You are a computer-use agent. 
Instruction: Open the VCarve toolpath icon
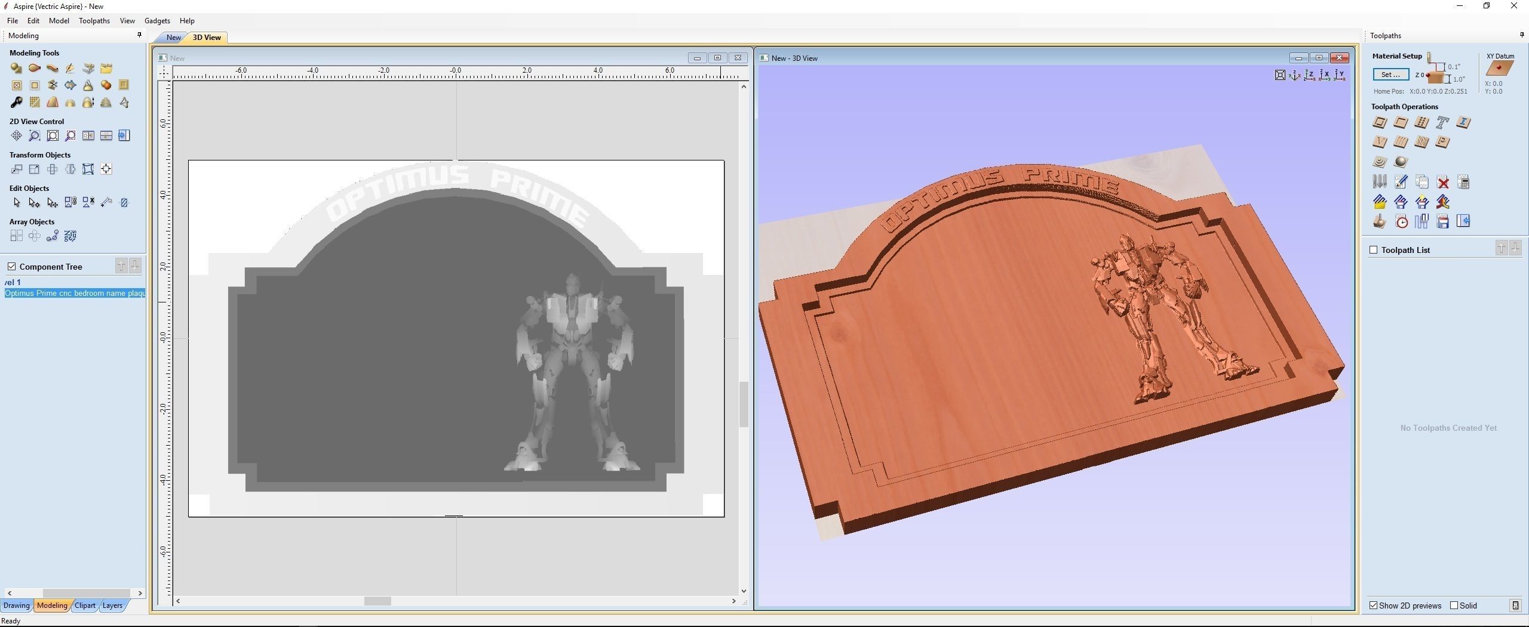click(x=1379, y=142)
